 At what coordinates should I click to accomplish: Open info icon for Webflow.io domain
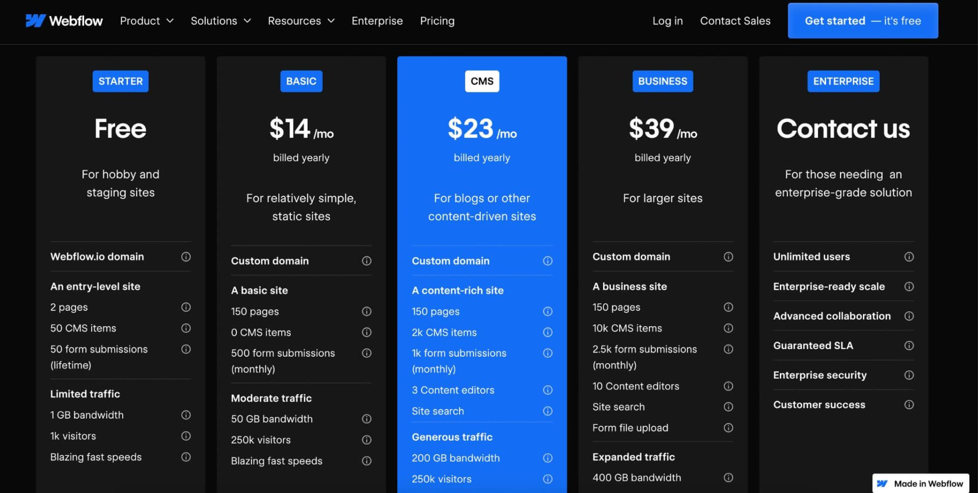[x=186, y=257]
